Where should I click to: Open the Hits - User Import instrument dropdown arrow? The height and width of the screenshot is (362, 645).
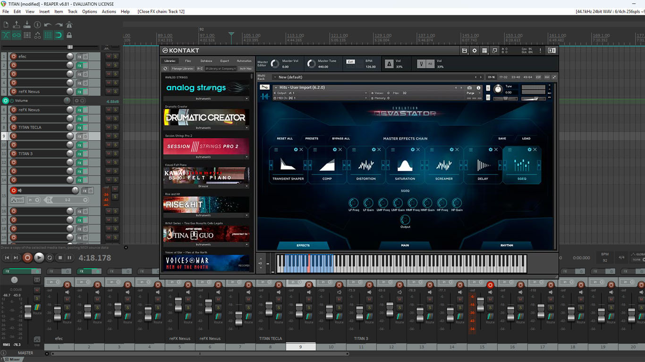276,88
